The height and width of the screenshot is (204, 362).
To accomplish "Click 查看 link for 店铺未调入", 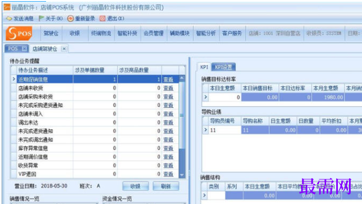I will pos(168,114).
